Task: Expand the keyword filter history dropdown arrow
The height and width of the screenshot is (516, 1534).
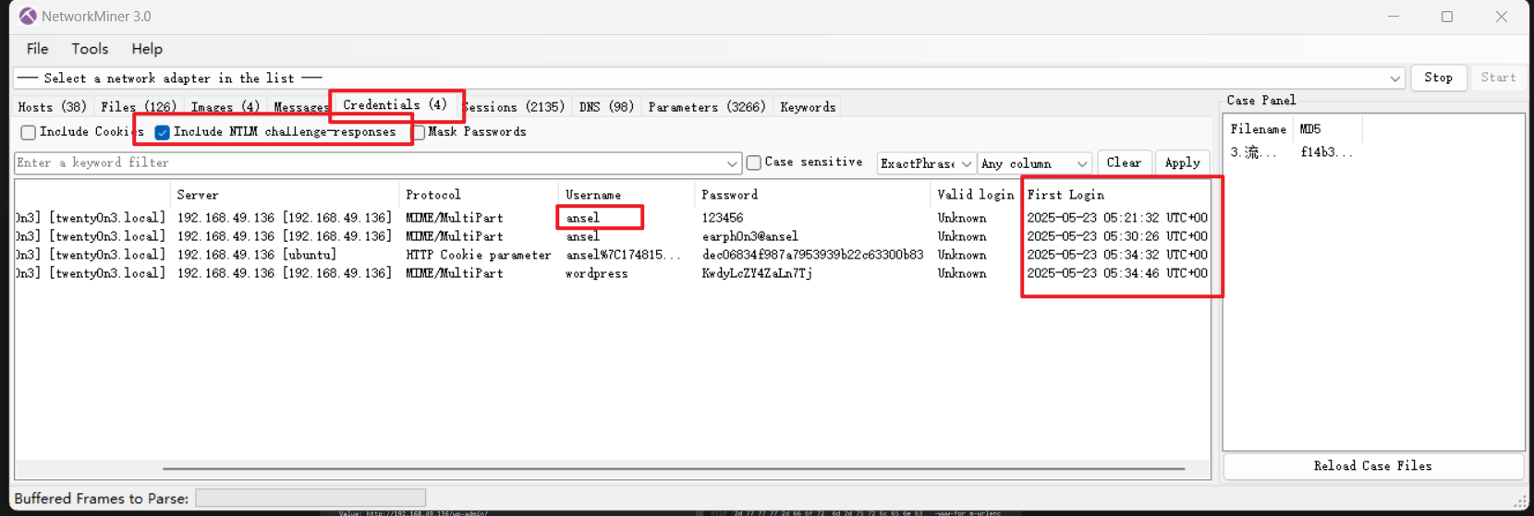Action: (x=732, y=163)
